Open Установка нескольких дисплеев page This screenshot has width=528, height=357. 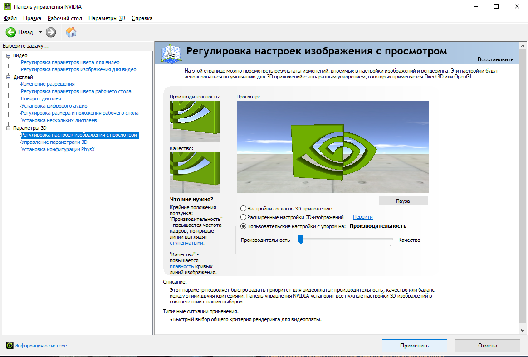59,120
